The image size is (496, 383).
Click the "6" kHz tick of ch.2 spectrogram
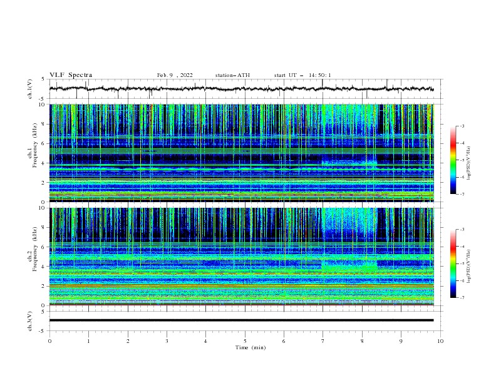point(44,247)
